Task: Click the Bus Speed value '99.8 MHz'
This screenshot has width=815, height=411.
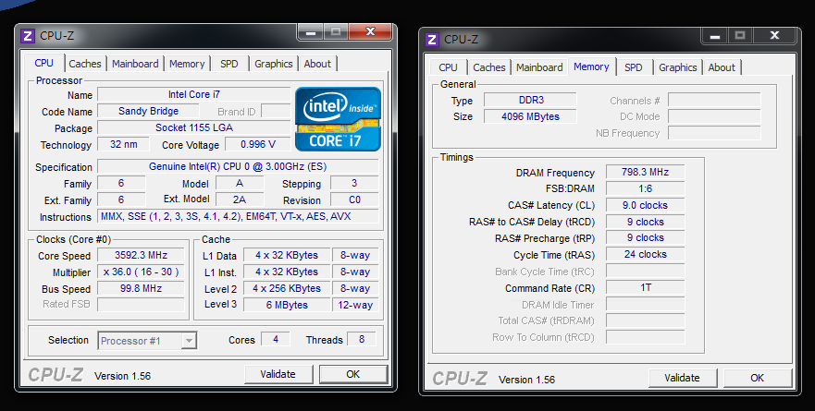Action: tap(141, 288)
